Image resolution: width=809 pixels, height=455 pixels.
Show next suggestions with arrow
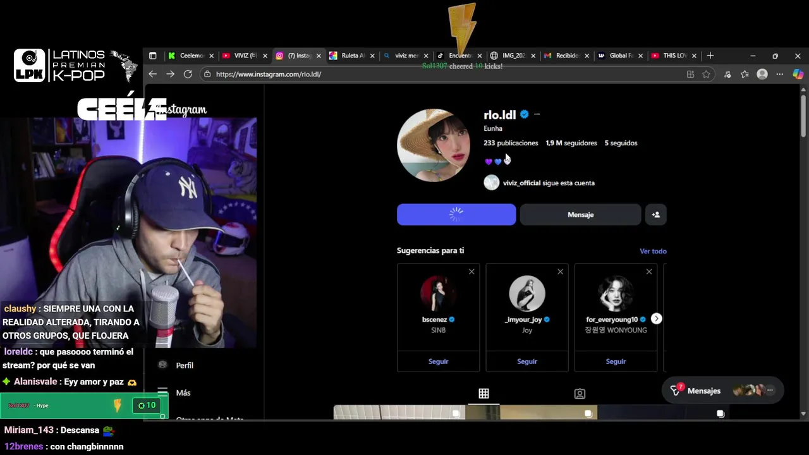coord(656,318)
